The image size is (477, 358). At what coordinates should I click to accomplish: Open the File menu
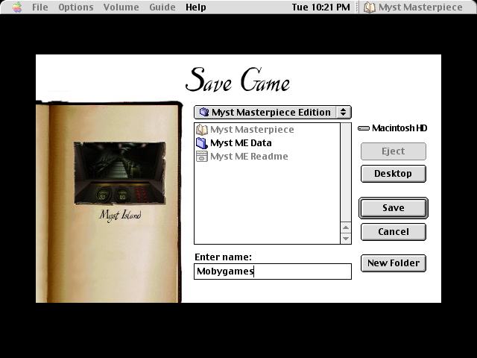tap(40, 7)
